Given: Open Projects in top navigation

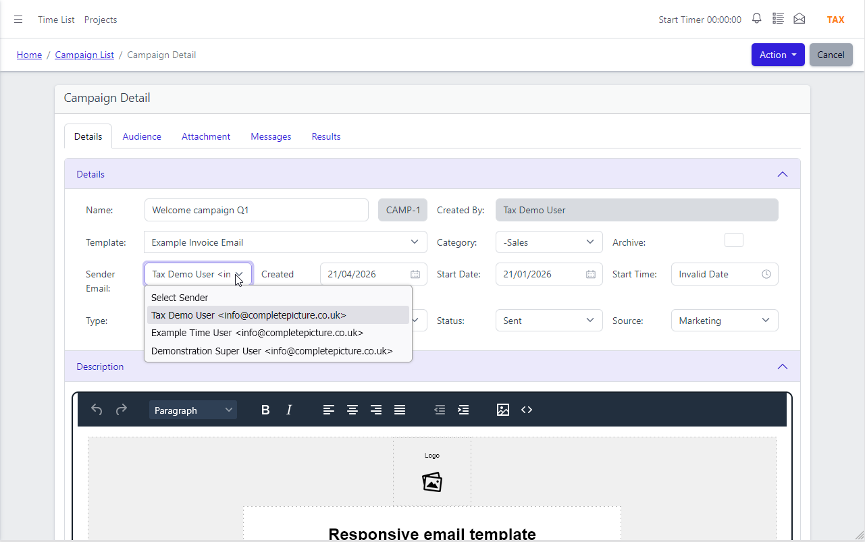Looking at the screenshot, I should (101, 20).
